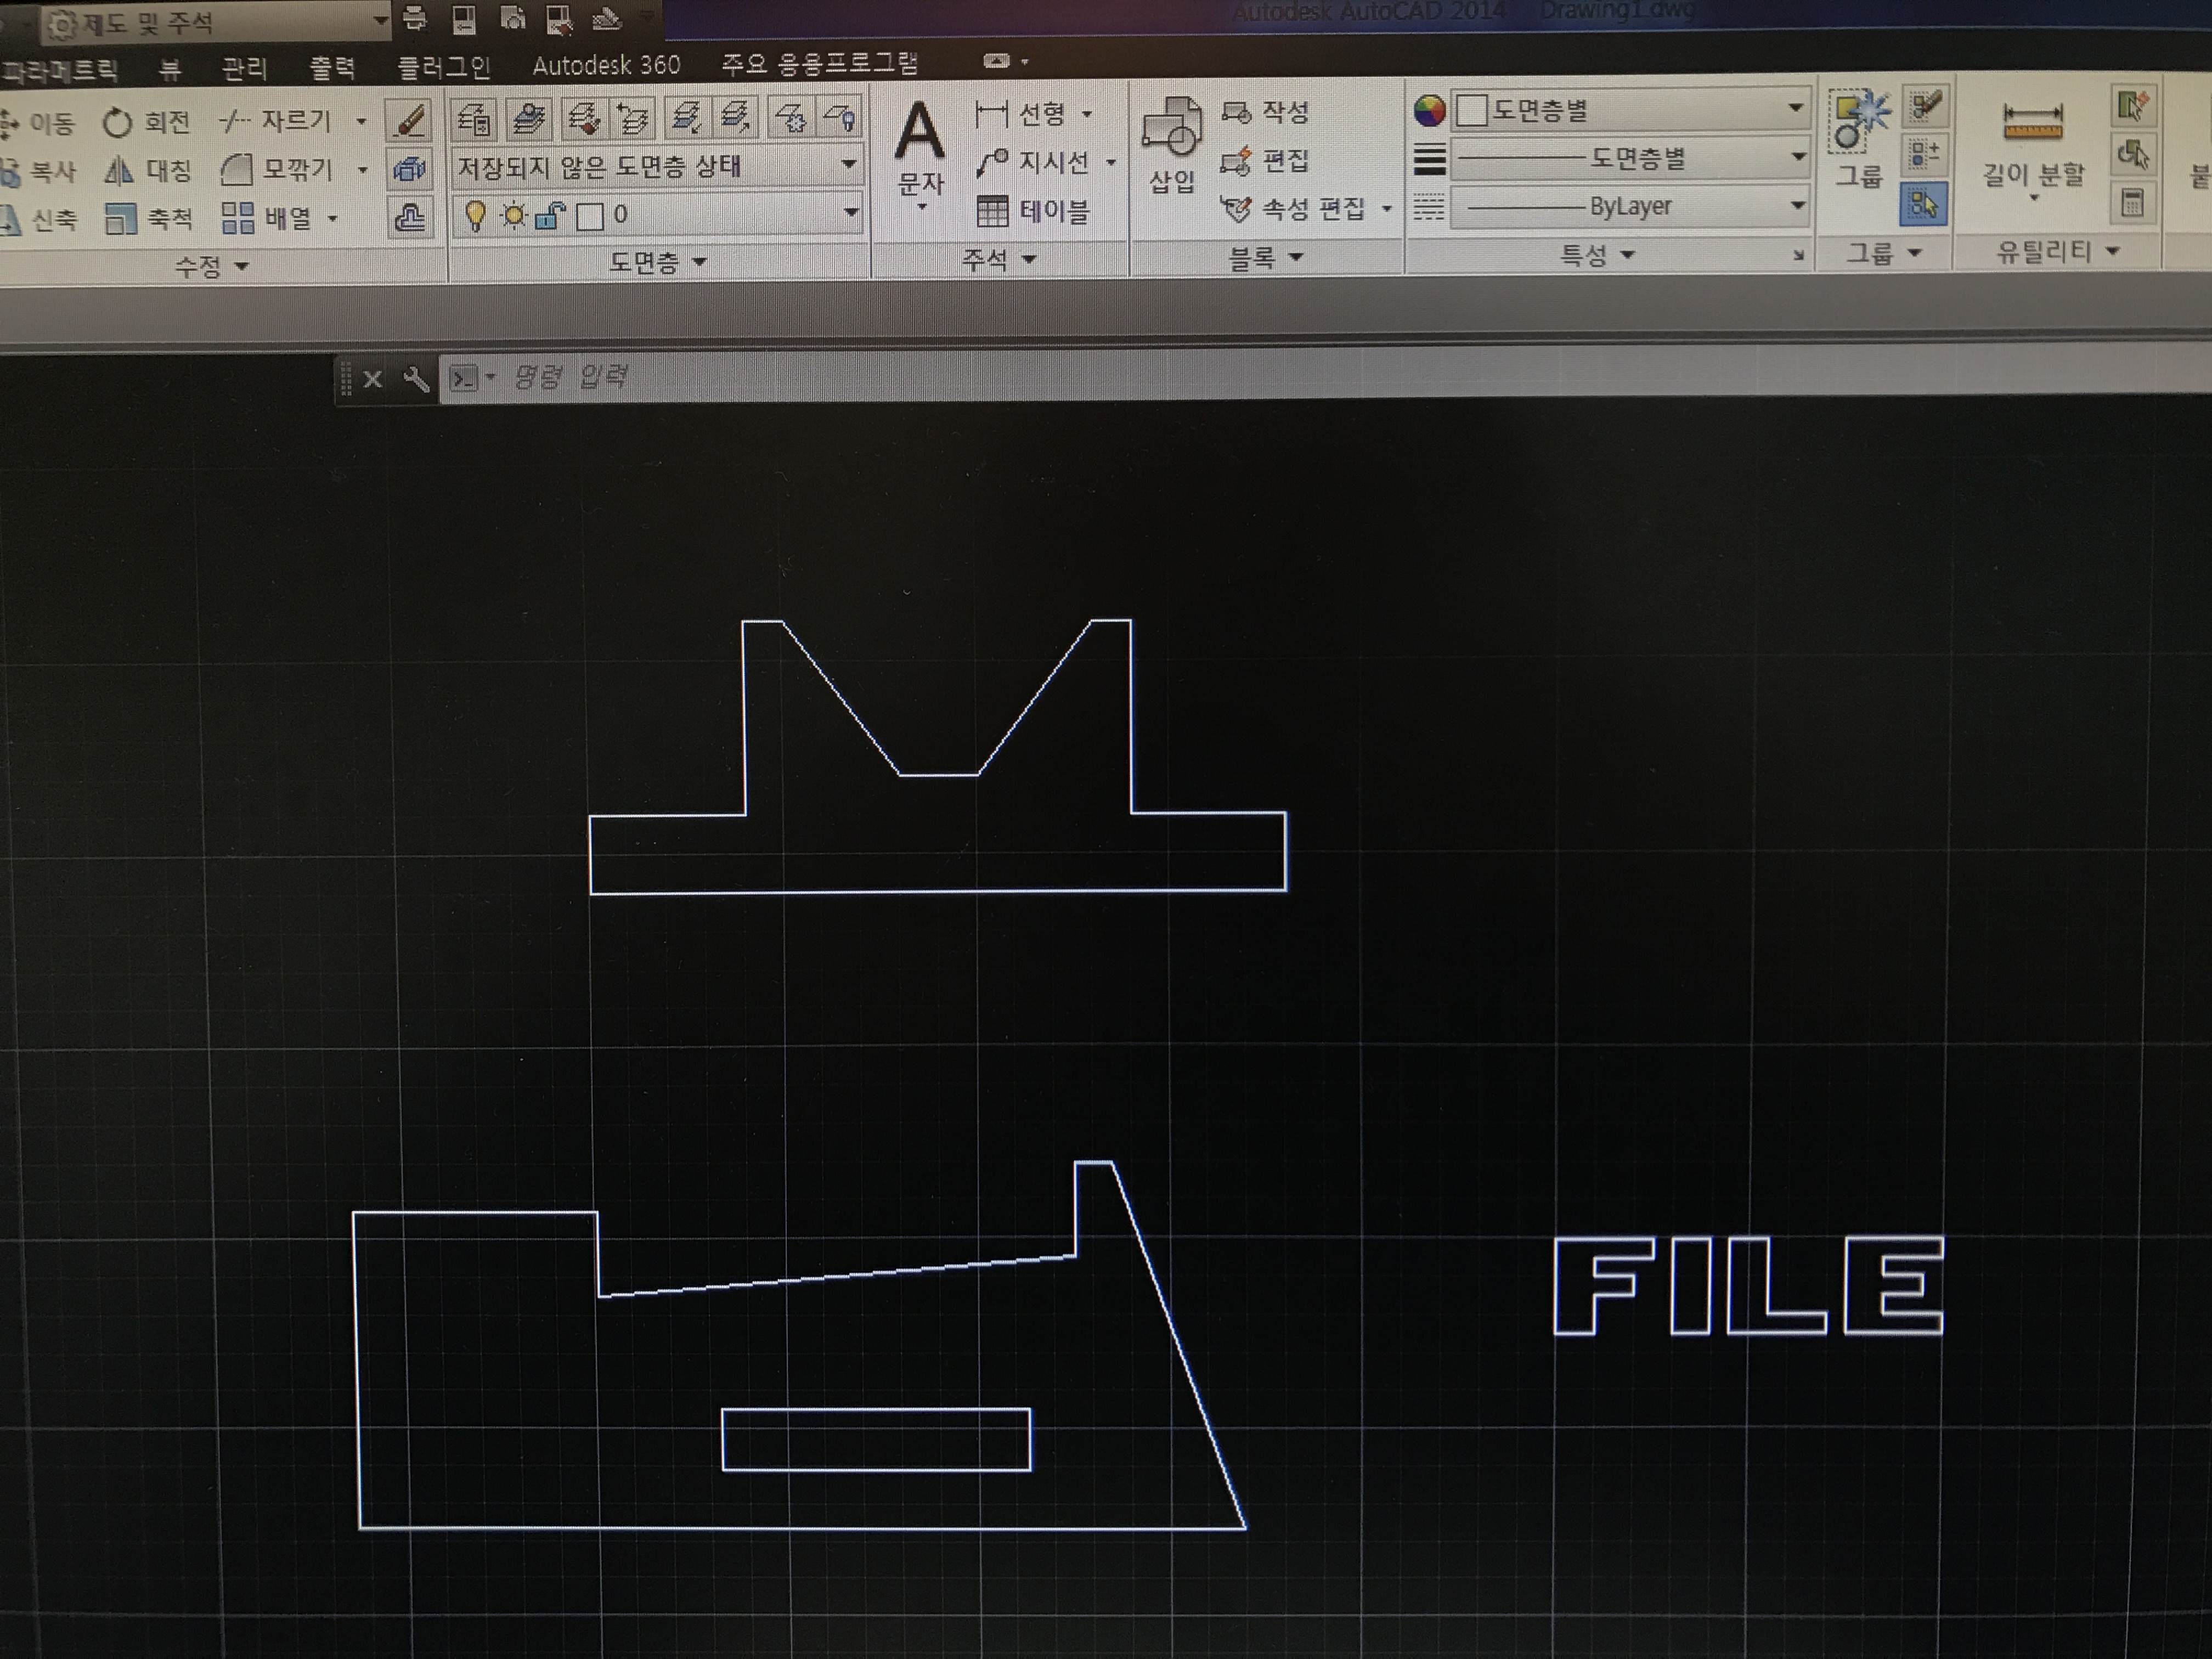This screenshot has width=2212, height=1659.
Task: Click the 작성 (Create block) button
Action: 1266,112
